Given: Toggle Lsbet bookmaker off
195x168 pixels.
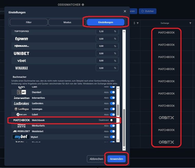Looking at the screenshot, I should pyautogui.click(x=112, y=114).
